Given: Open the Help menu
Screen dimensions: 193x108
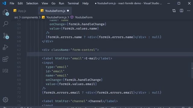Looking at the screenshot, I should [x=85, y=3].
